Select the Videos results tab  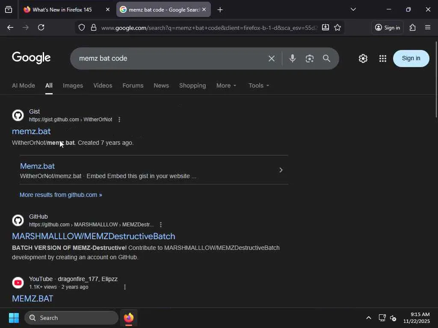[x=103, y=85]
